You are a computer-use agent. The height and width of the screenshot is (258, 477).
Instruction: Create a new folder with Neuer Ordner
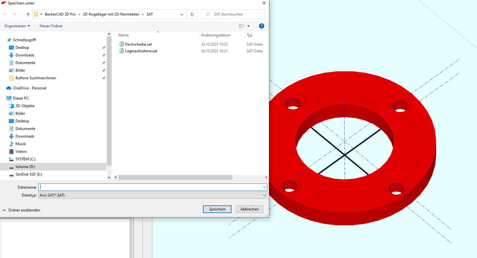(x=51, y=26)
